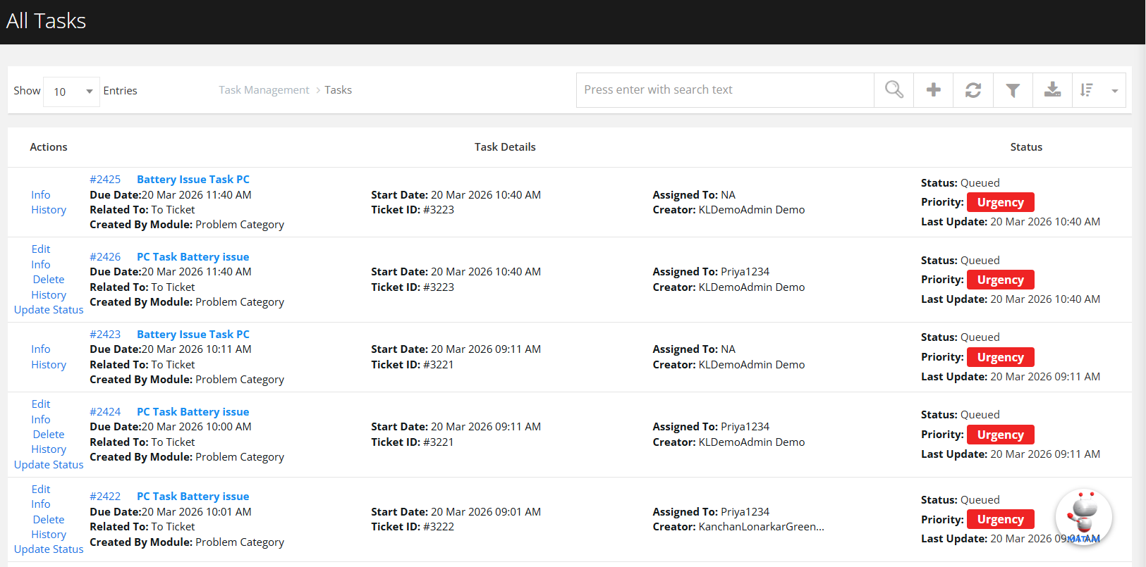The image size is (1146, 567).
Task: Click the sort order icon
Action: 1087,90
